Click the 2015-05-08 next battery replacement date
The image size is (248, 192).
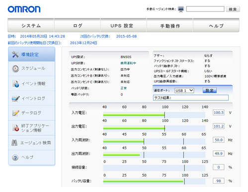[126, 36]
